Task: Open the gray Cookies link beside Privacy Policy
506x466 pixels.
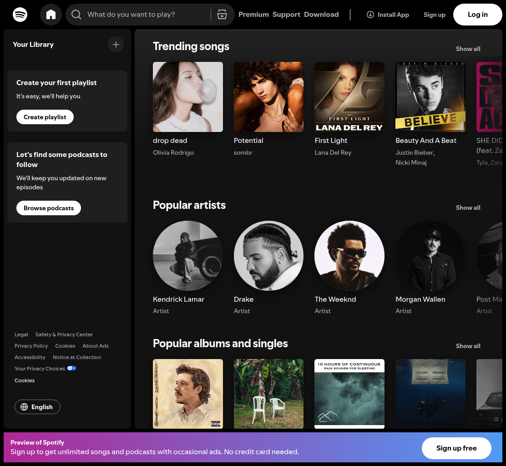Action: pyautogui.click(x=65, y=346)
